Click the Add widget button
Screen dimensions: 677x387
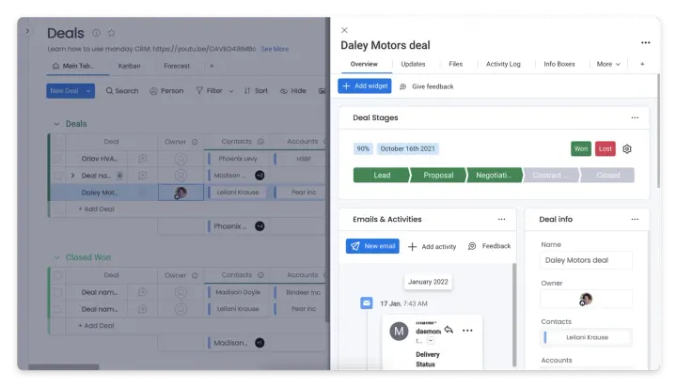[365, 86]
